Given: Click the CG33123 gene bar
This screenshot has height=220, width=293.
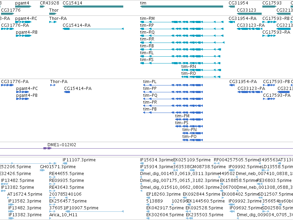Looking at the screenshot, I should pos(249,14).
